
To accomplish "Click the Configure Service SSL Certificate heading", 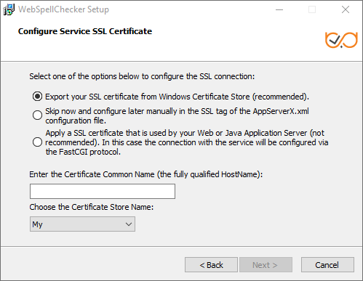I will pos(85,31).
